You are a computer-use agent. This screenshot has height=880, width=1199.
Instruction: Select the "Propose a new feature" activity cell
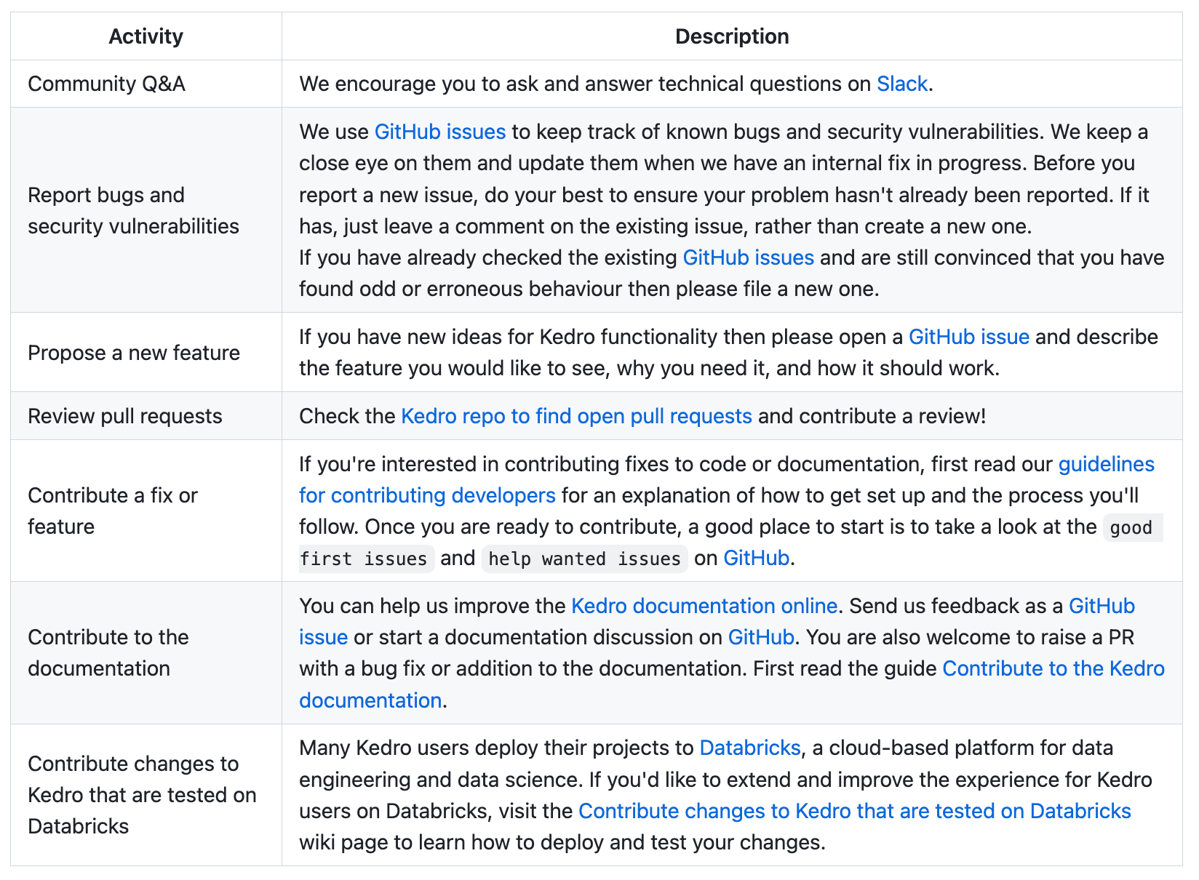[134, 353]
